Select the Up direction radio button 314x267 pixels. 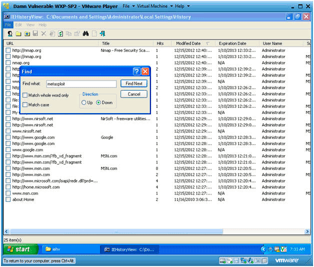(84, 102)
